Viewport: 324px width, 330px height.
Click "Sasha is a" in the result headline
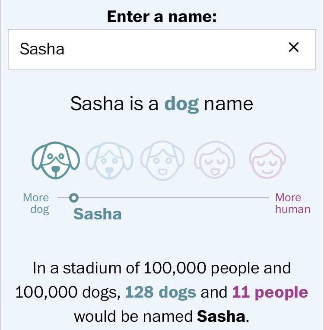(114, 104)
